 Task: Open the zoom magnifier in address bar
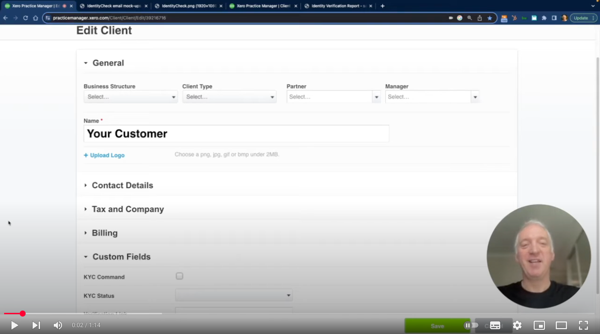[x=469, y=18]
